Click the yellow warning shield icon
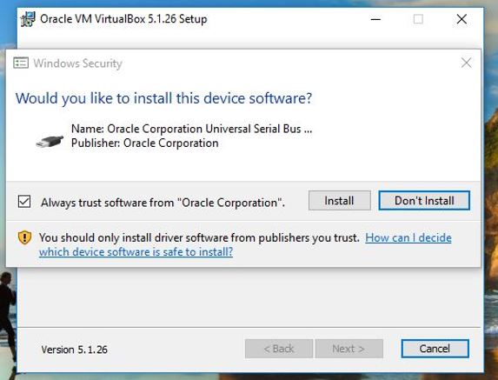Screen dimensions: 498x380 [24, 237]
